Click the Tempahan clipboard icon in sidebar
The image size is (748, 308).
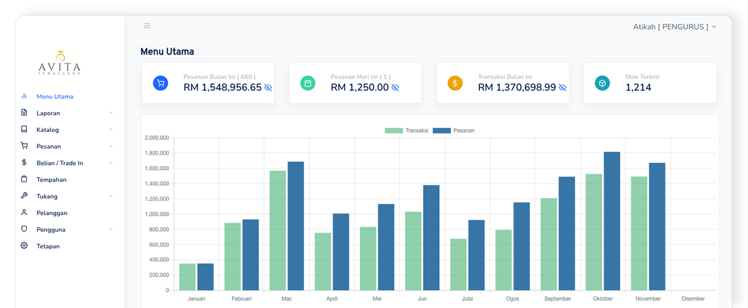tap(24, 179)
